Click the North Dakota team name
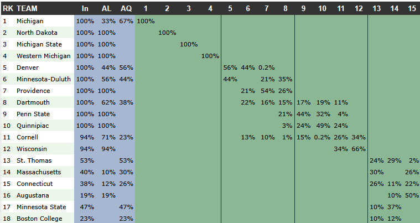This screenshot has width=420, height=223. click(37, 33)
